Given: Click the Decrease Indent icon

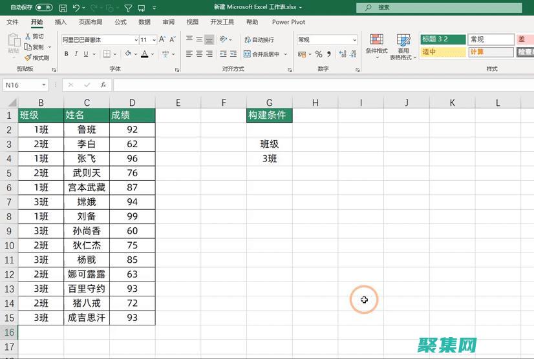Looking at the screenshot, I should (224, 54).
